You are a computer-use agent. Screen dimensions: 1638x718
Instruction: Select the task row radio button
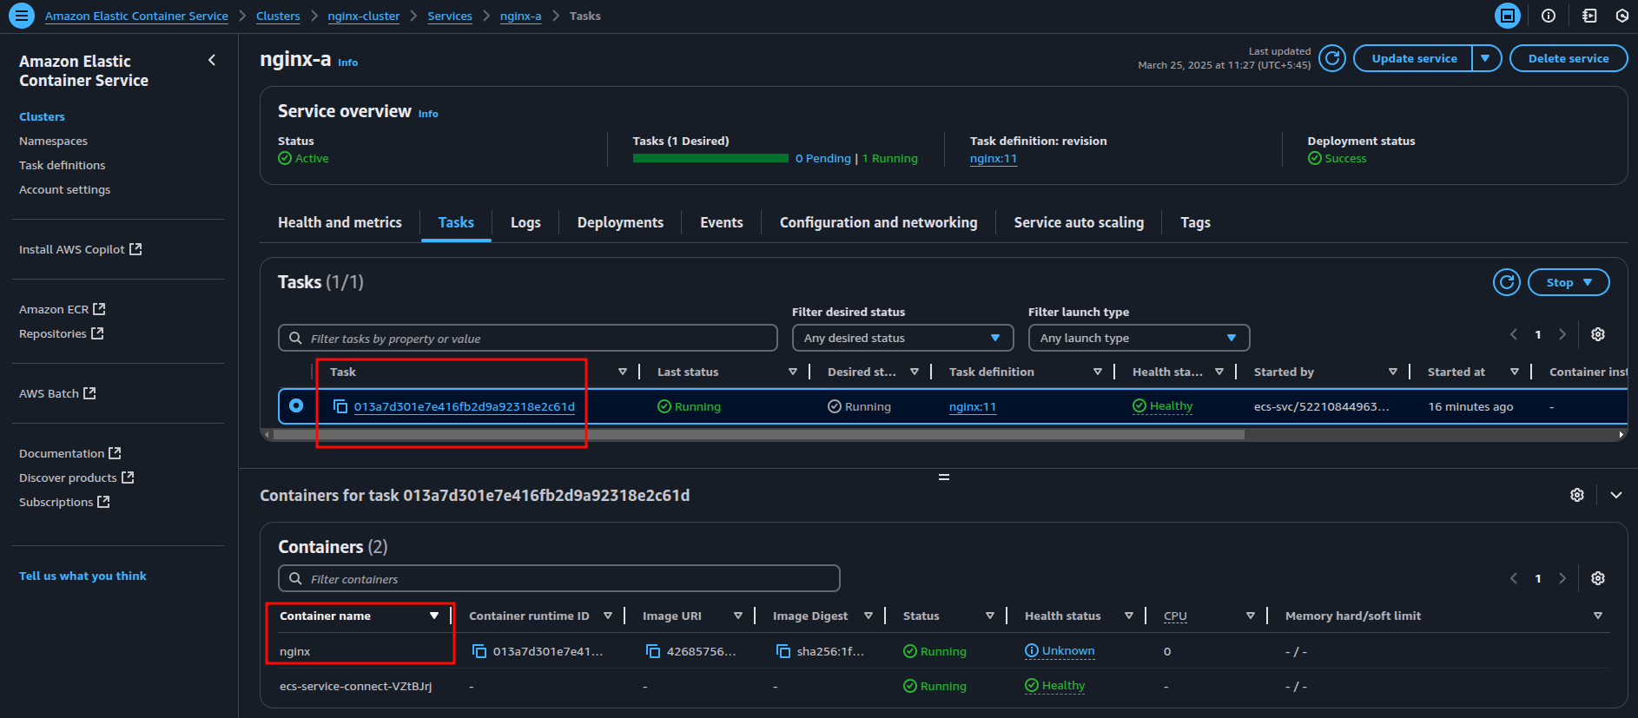point(296,405)
